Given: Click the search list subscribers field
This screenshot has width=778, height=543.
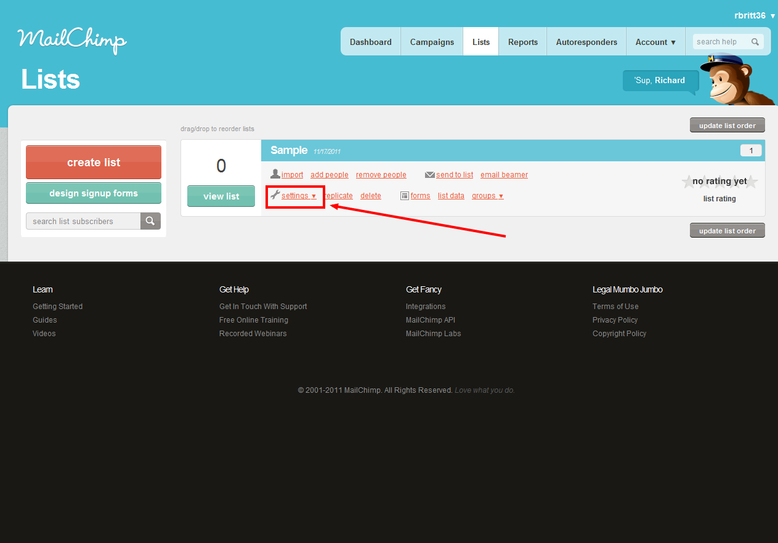Looking at the screenshot, I should click(x=83, y=221).
